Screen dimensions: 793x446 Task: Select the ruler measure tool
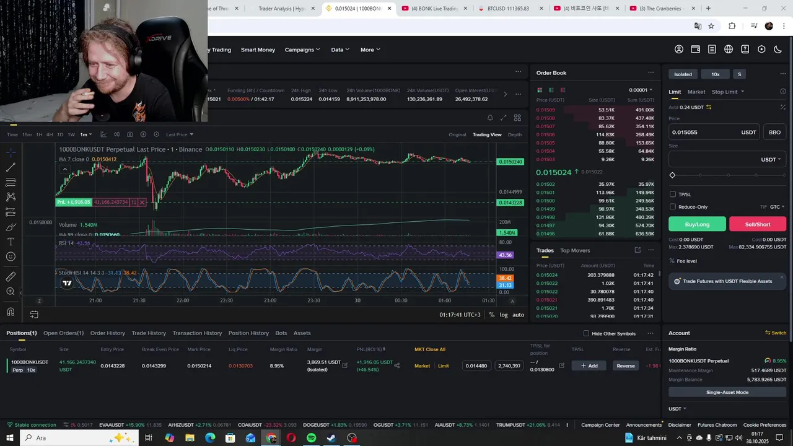pyautogui.click(x=11, y=277)
